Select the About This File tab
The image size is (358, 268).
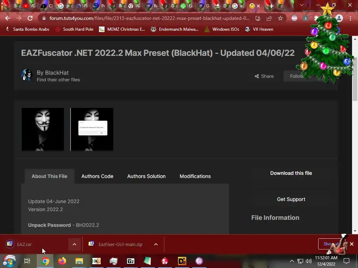point(49,176)
